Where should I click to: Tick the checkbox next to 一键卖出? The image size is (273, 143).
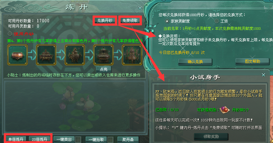(78, 140)
